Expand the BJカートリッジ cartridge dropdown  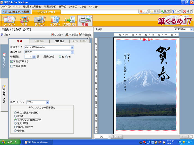(47, 102)
